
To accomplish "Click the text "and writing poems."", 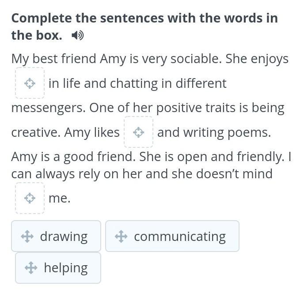I will [214, 133].
